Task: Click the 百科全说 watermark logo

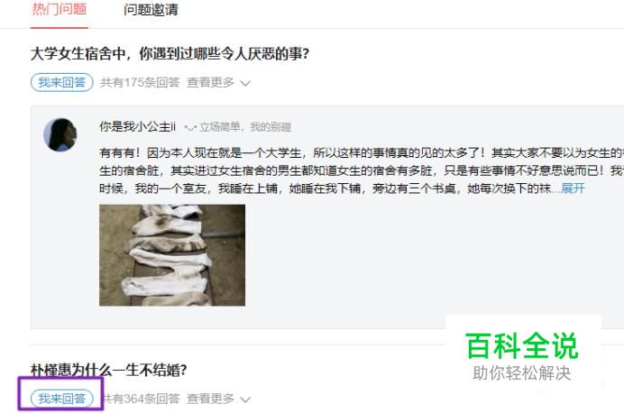Action: pos(522,345)
